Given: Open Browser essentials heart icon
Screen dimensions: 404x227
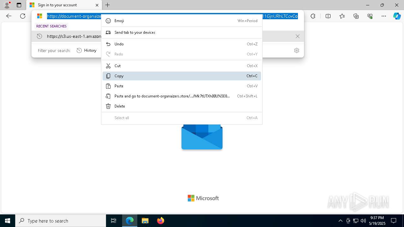Looking at the screenshot, I should [370, 16].
